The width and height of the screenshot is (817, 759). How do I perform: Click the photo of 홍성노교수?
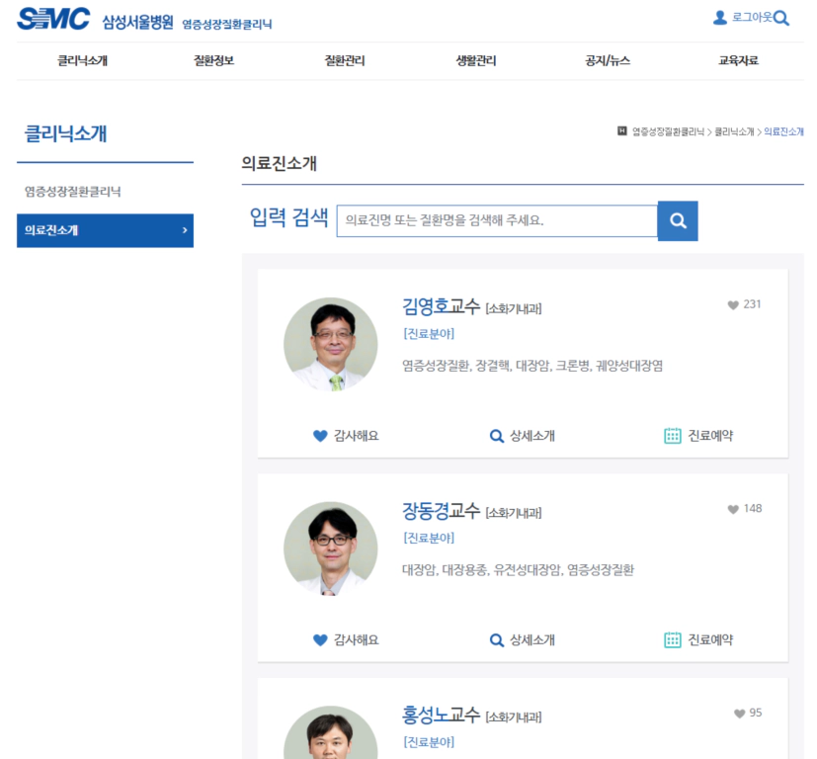point(330,732)
